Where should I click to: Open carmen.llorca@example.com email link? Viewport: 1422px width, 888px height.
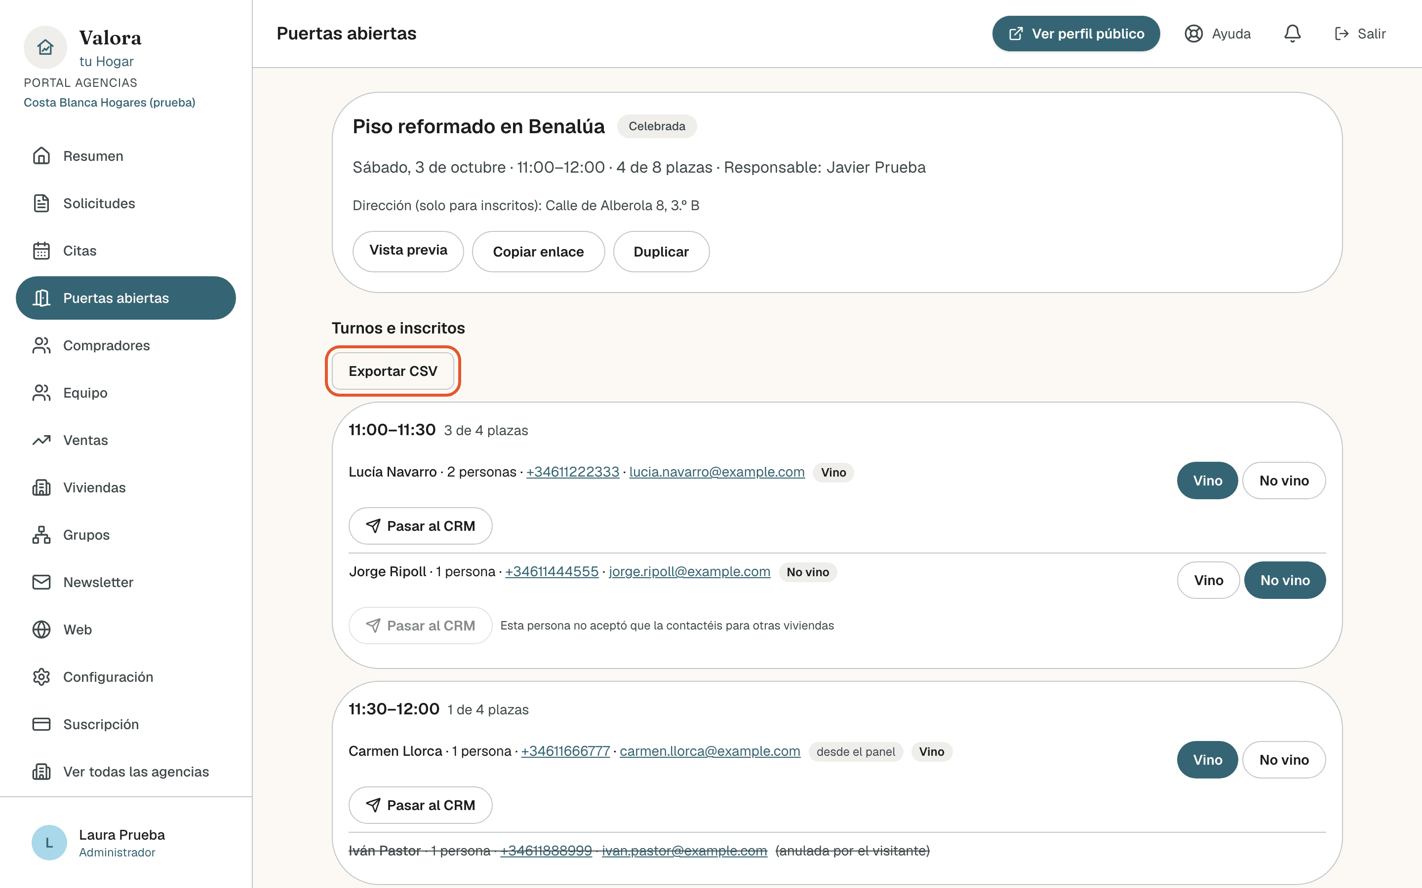710,751
